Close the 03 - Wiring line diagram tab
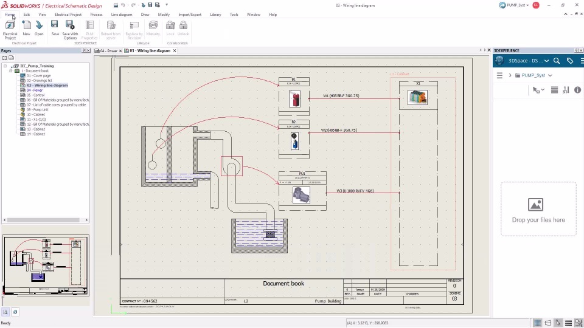The image size is (584, 328). [175, 51]
